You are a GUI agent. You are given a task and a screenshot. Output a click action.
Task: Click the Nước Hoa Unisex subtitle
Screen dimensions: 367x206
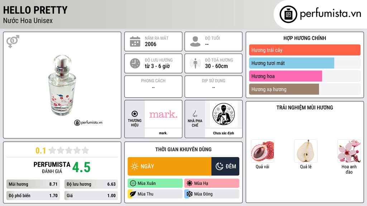28,20
